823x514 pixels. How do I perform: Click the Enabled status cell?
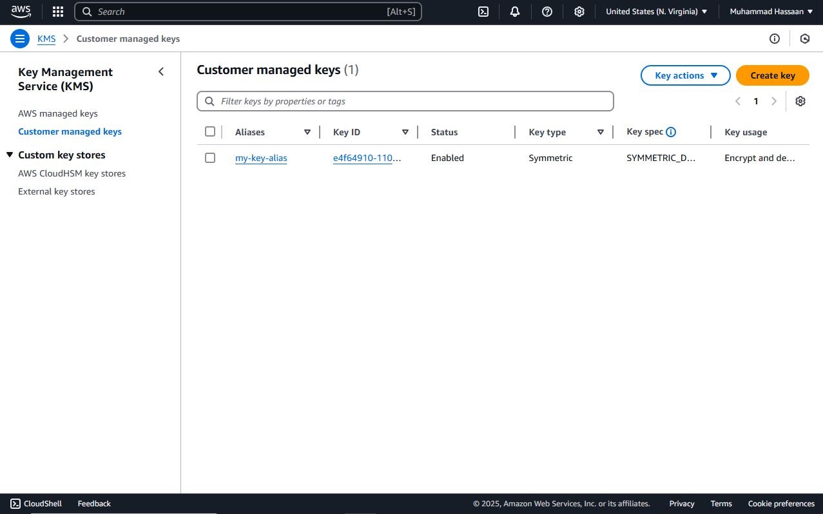point(447,158)
